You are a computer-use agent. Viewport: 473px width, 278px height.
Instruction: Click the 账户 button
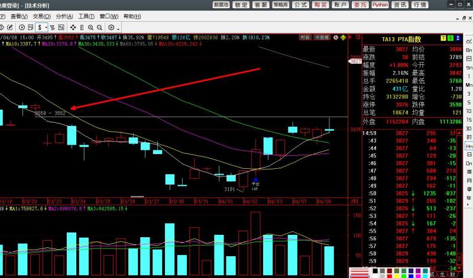341,5
